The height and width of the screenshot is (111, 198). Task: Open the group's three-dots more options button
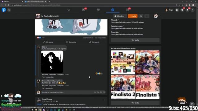[x=147, y=16]
